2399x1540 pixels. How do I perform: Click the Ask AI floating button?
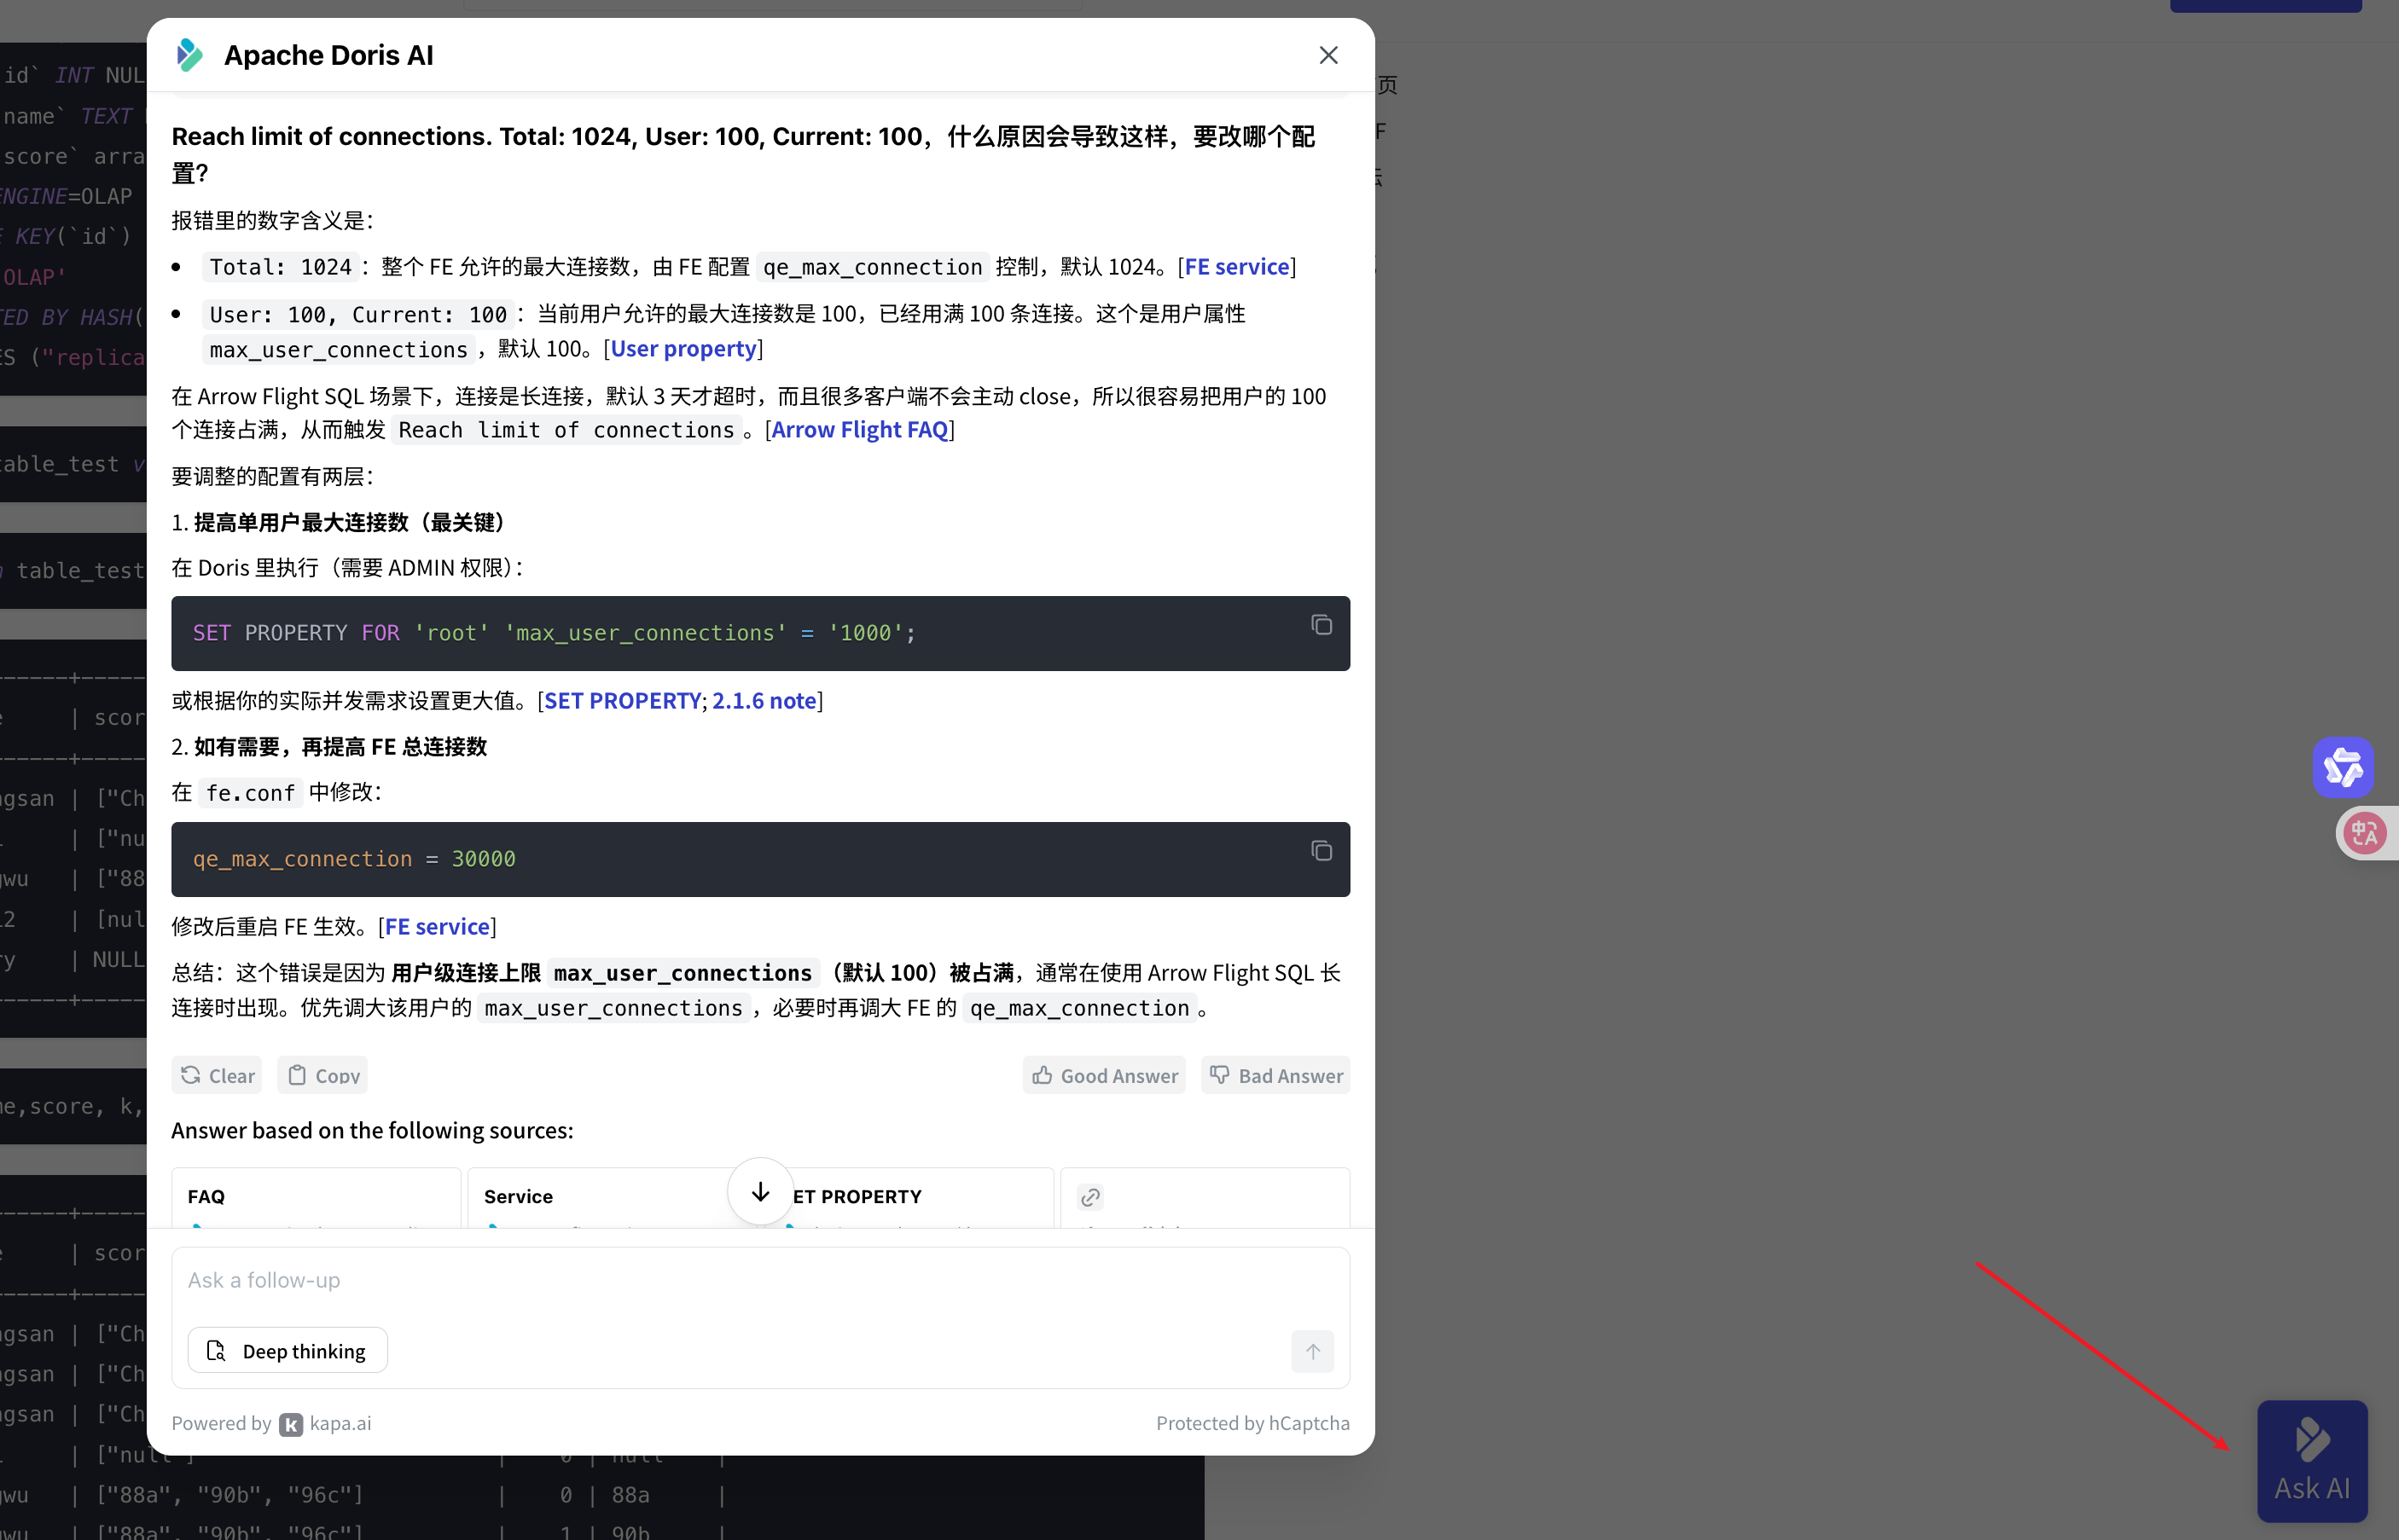pos(2311,1460)
